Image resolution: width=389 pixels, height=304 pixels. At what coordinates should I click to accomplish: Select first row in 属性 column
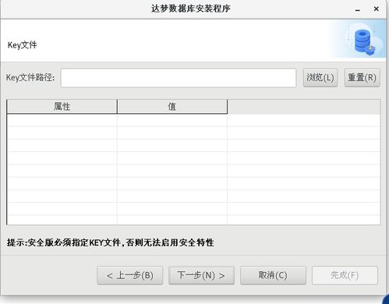62,120
